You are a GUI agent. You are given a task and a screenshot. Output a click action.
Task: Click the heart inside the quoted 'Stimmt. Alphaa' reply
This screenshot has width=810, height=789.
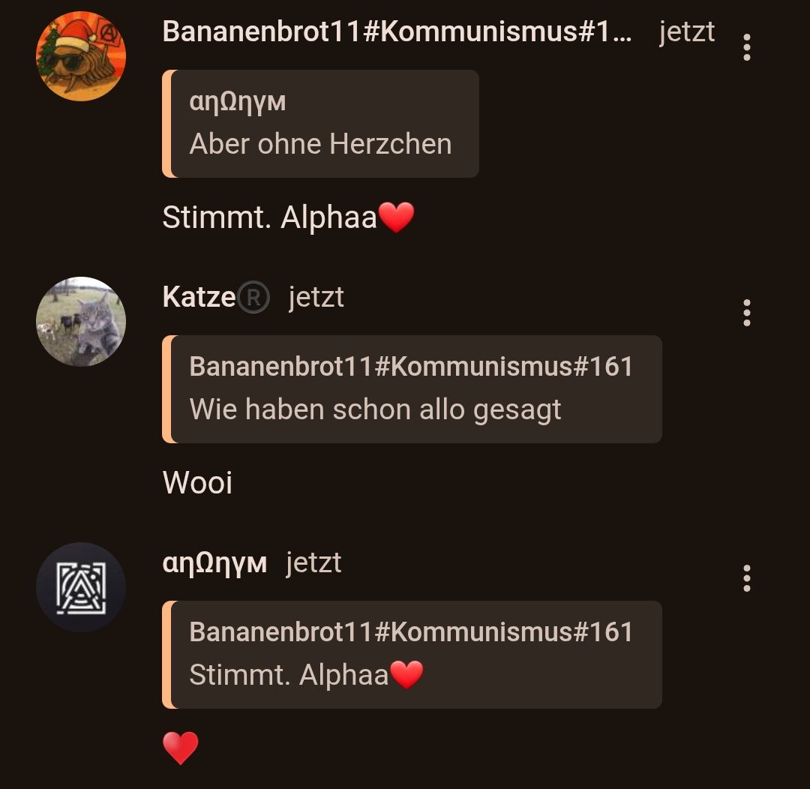406,675
